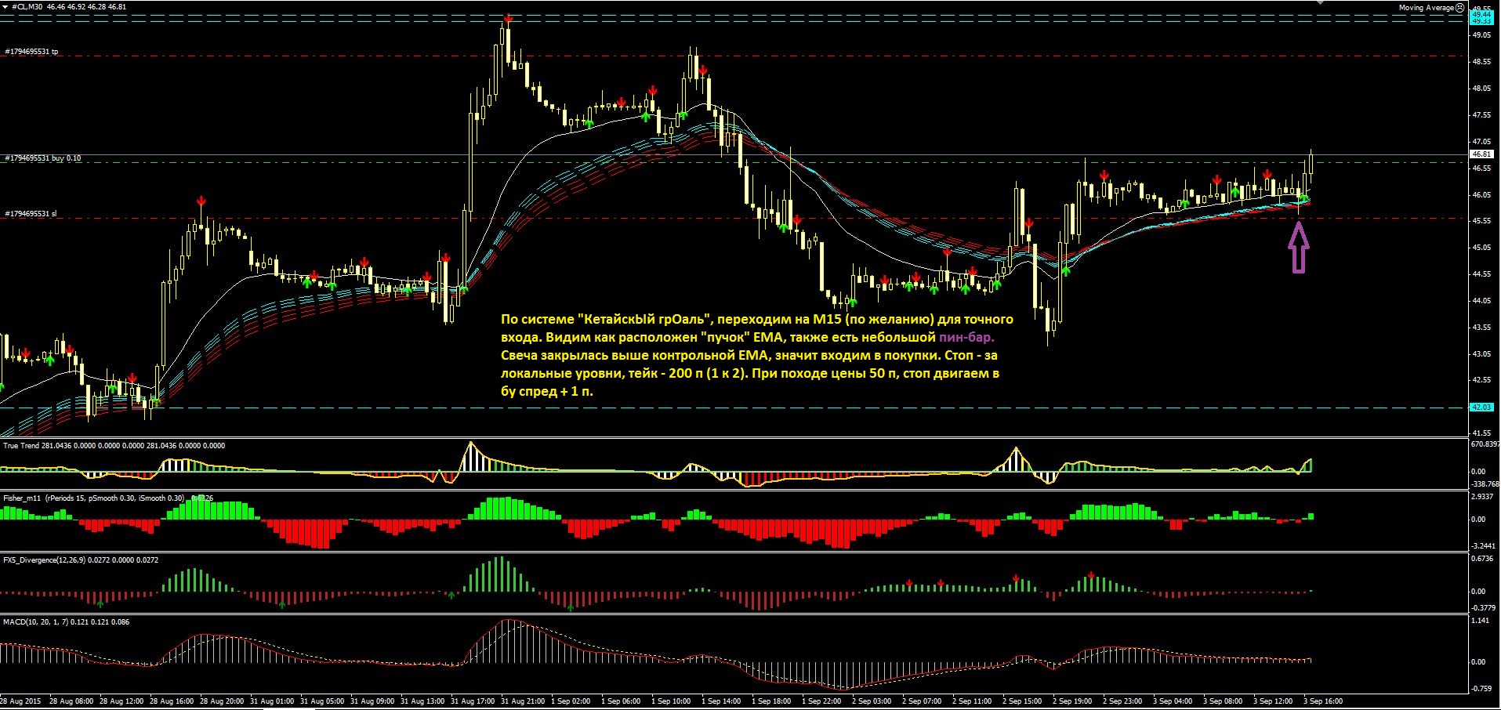Screen dimensions: 1501x710
Task: Select the #1794695531 sl order label
Action: [x=31, y=214]
